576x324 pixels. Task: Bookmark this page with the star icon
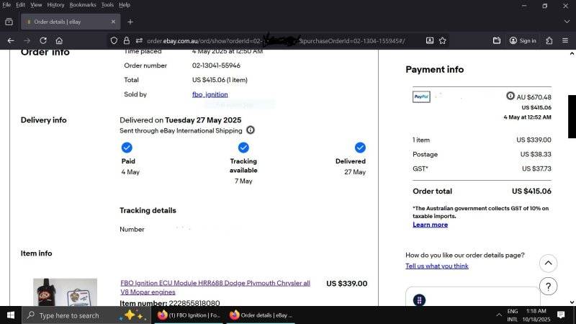pyautogui.click(x=443, y=41)
